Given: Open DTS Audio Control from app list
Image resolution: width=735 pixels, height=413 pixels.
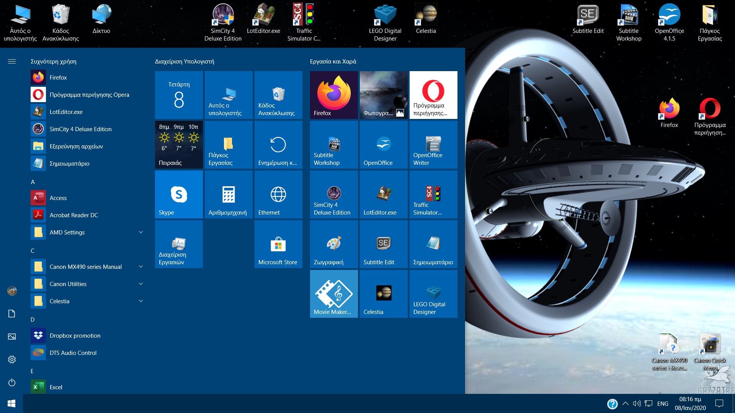Looking at the screenshot, I should [x=88, y=353].
